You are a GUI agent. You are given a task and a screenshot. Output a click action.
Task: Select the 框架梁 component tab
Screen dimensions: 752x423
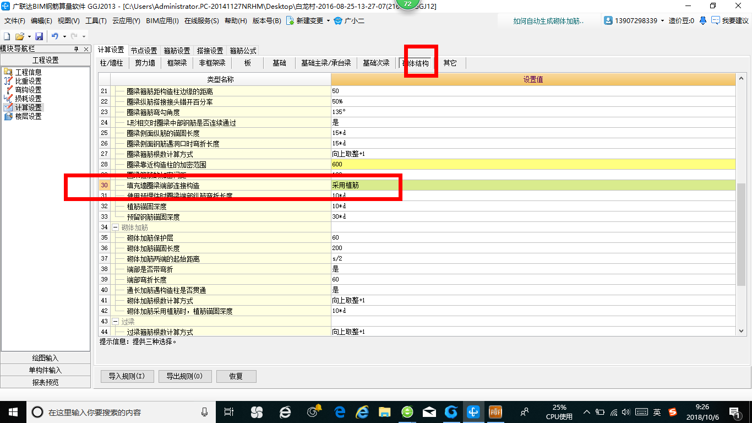177,63
